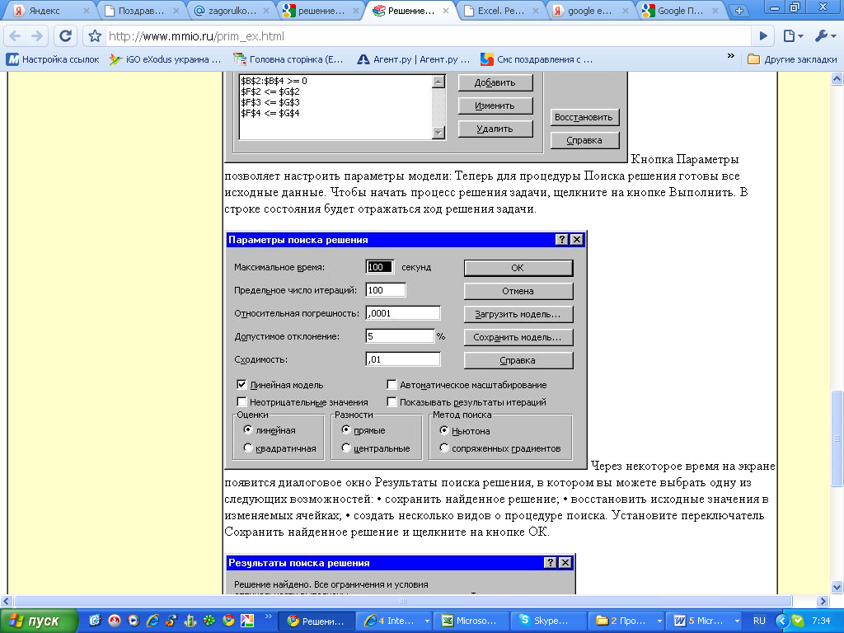Screen dimensions: 844x633
Task: Select the прямые differences radio button
Action: (x=346, y=429)
